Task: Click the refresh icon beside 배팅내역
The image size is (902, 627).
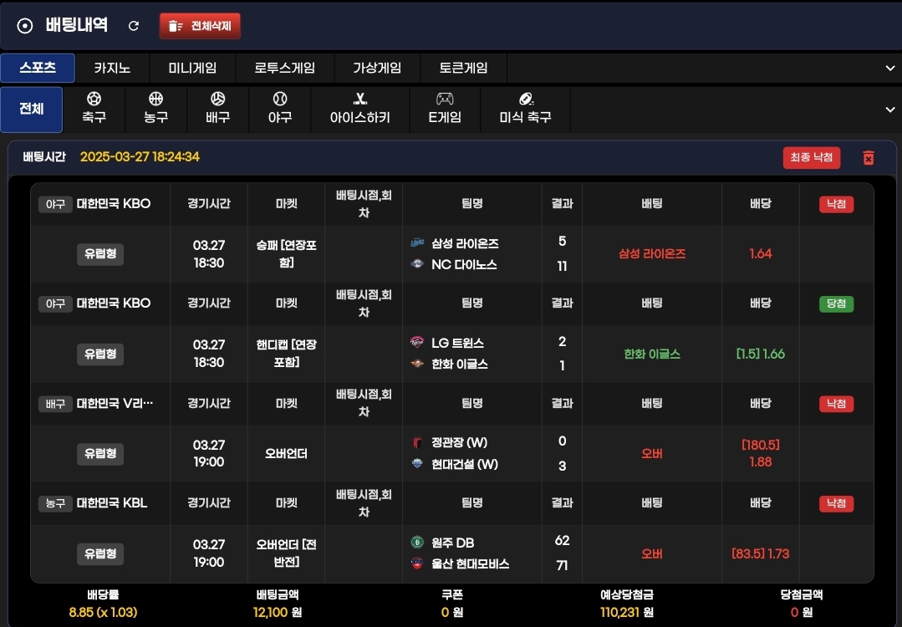Action: 134,26
